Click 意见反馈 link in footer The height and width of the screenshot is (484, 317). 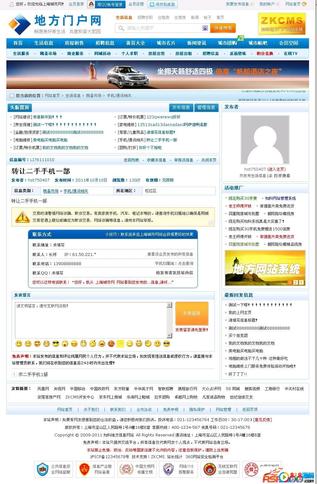262,420
